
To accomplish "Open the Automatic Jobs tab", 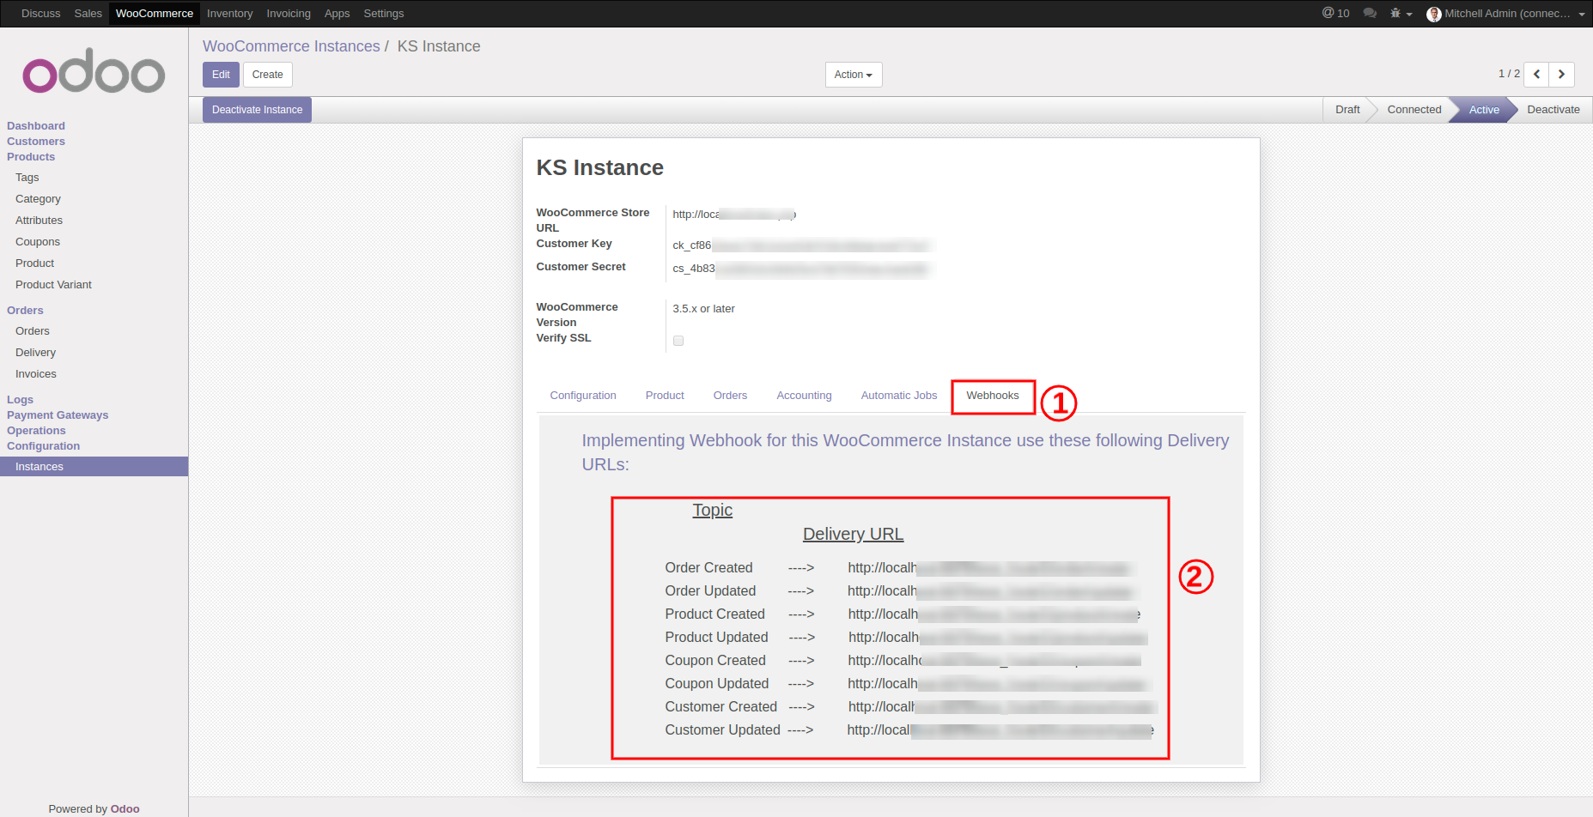I will [x=898, y=396].
